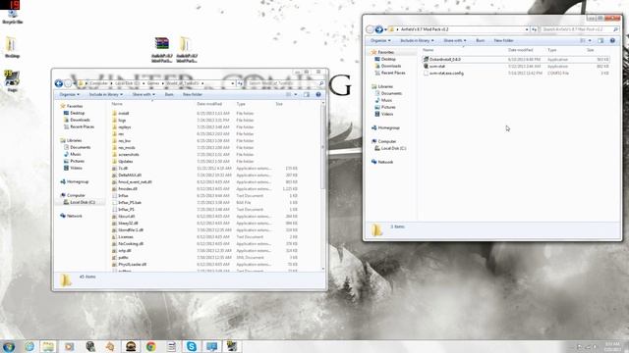The image size is (629, 353).
Task: Select the PhysXLoader.dll file
Action: click(132, 265)
